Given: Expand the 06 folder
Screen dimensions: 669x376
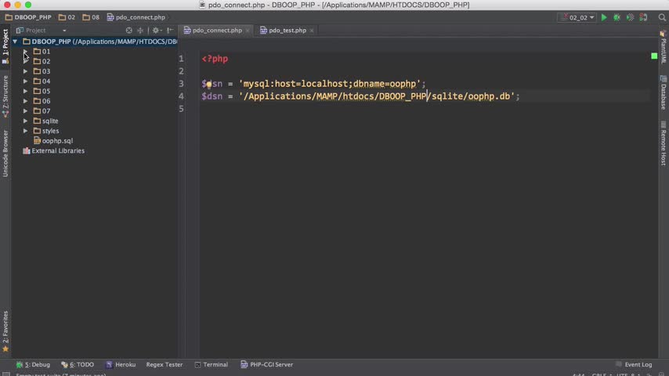Looking at the screenshot, I should (26, 101).
